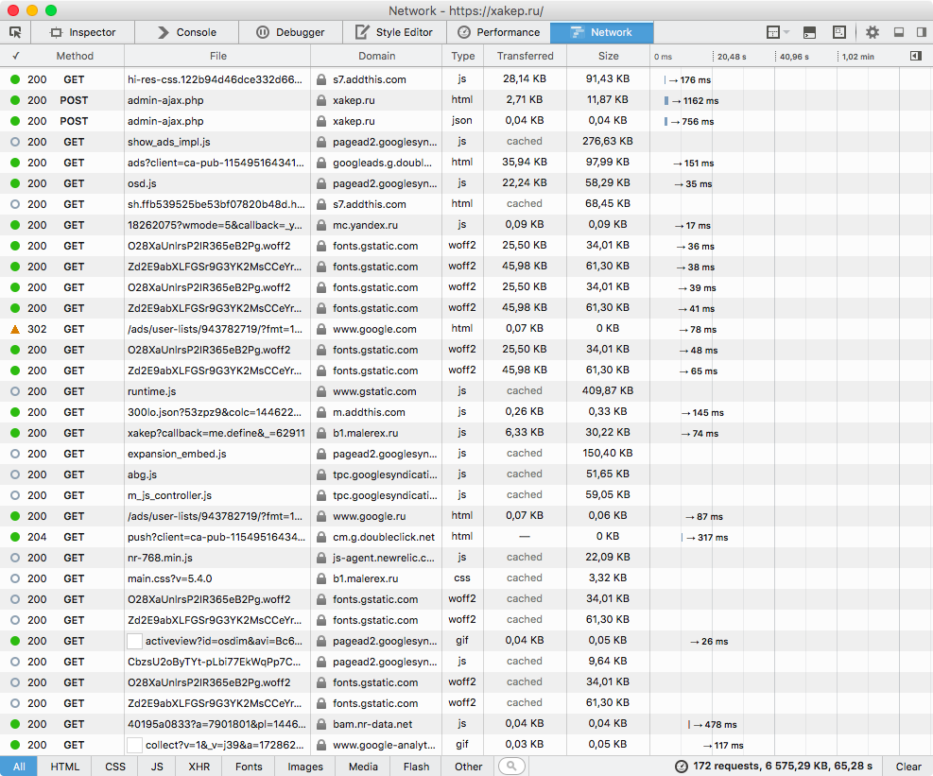
Task: Click hollow cached status circle for runtime.js
Action: (15, 391)
